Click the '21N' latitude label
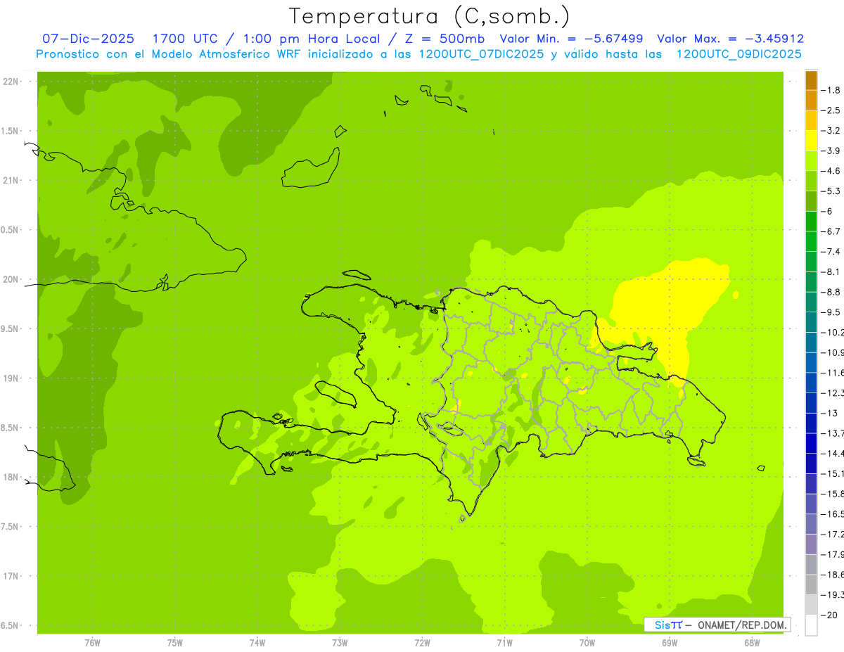 click(x=11, y=181)
